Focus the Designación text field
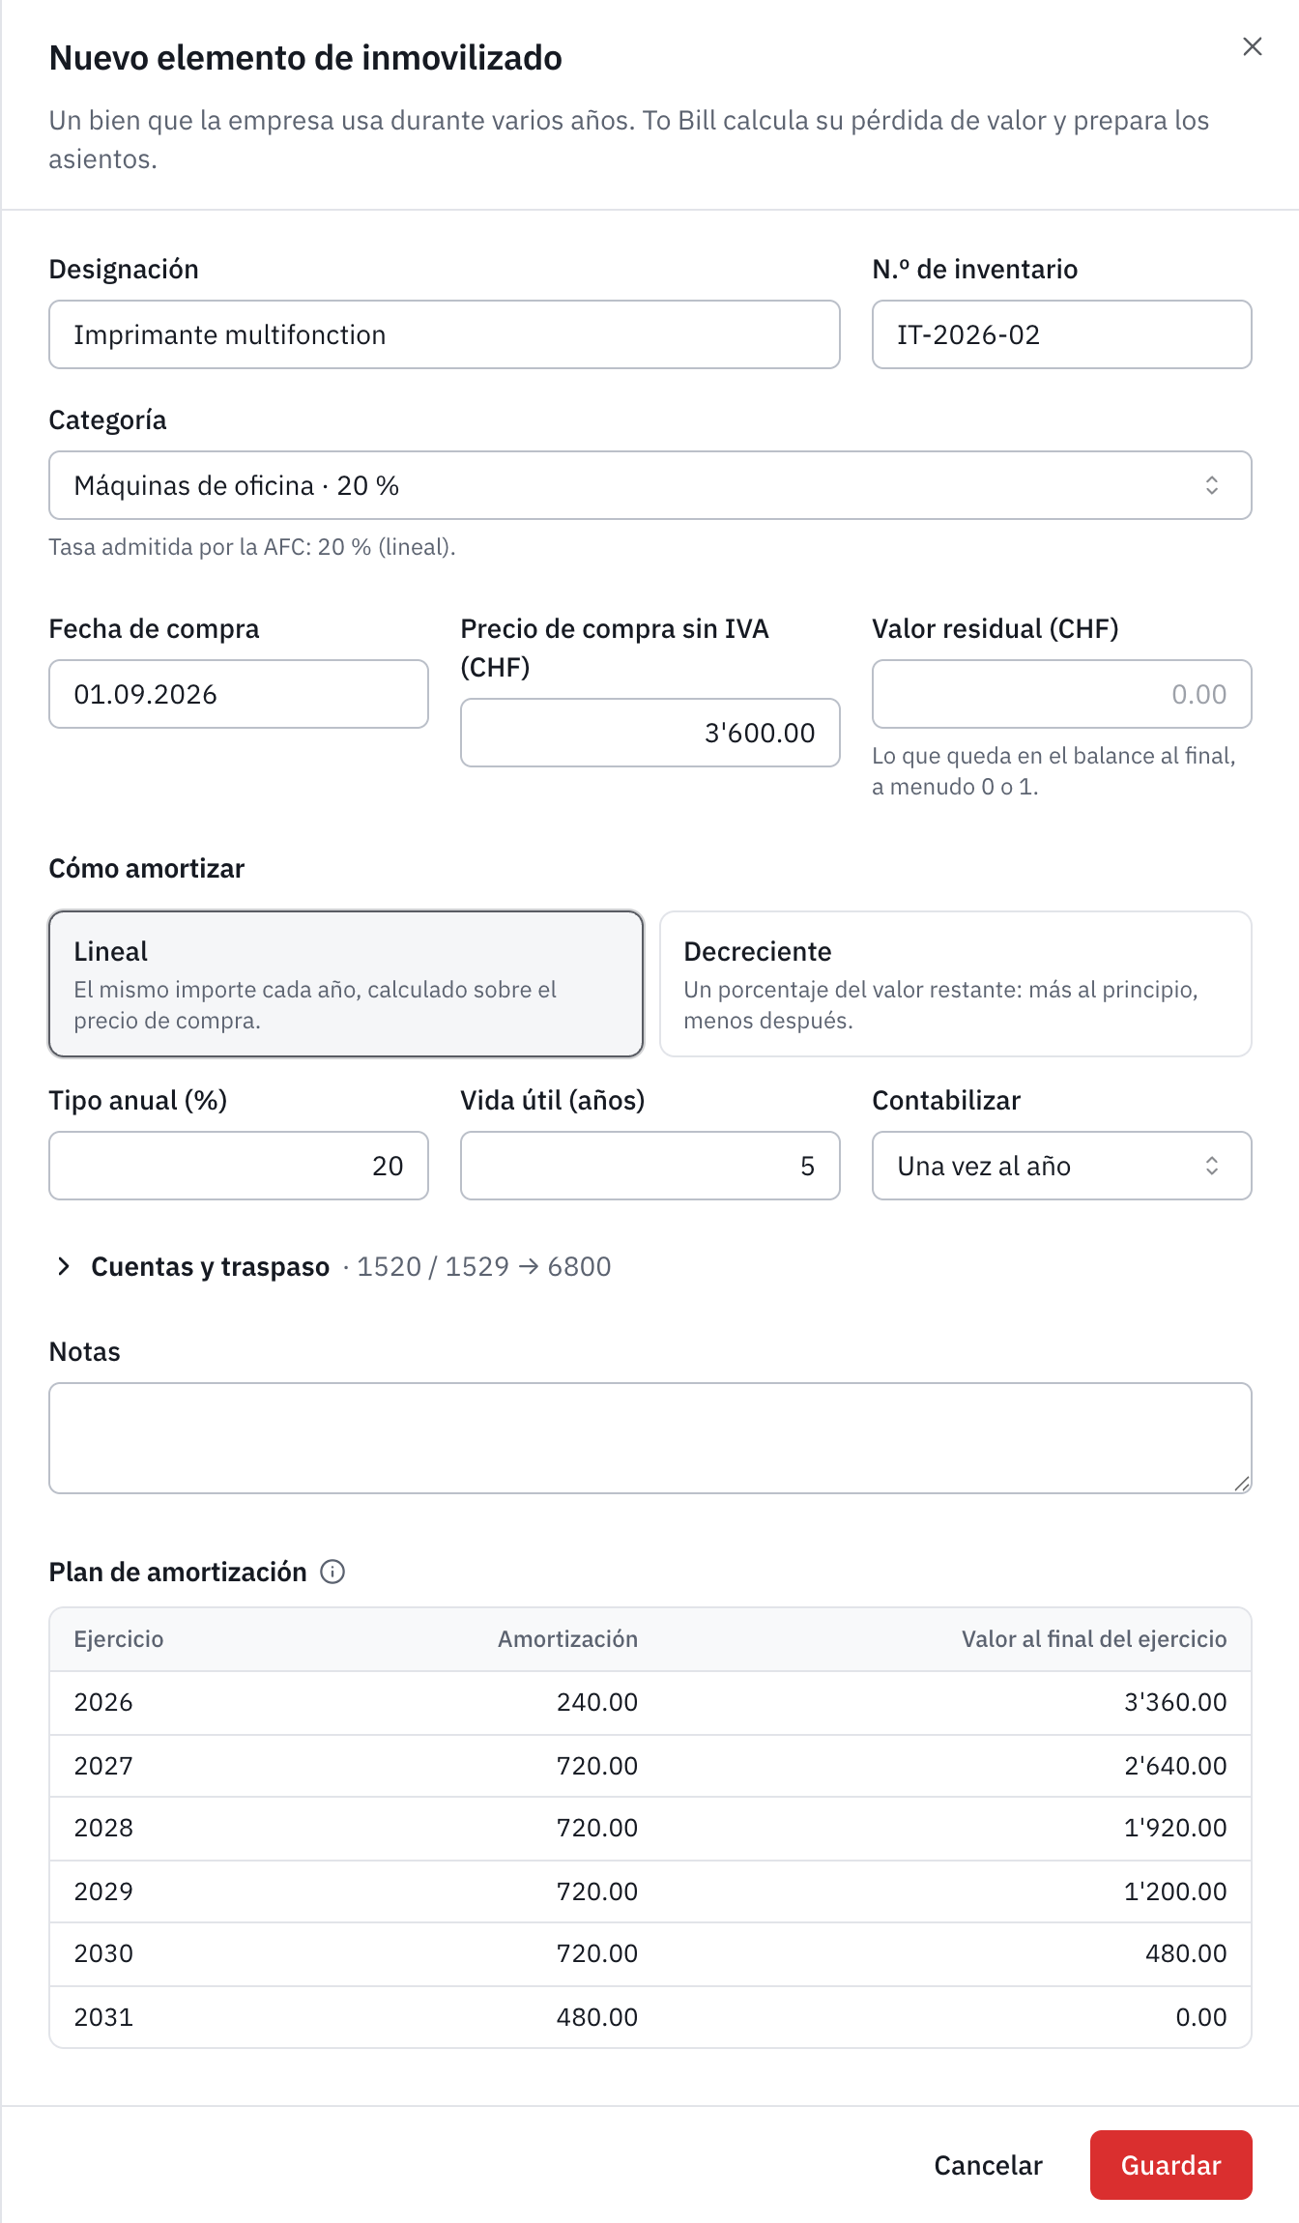This screenshot has height=2223, width=1299. click(445, 334)
